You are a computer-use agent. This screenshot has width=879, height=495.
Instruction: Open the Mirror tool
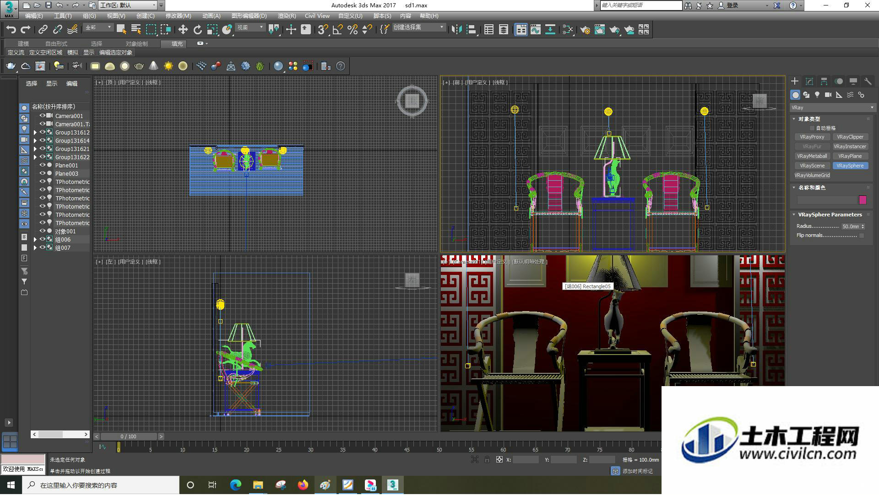click(x=456, y=30)
